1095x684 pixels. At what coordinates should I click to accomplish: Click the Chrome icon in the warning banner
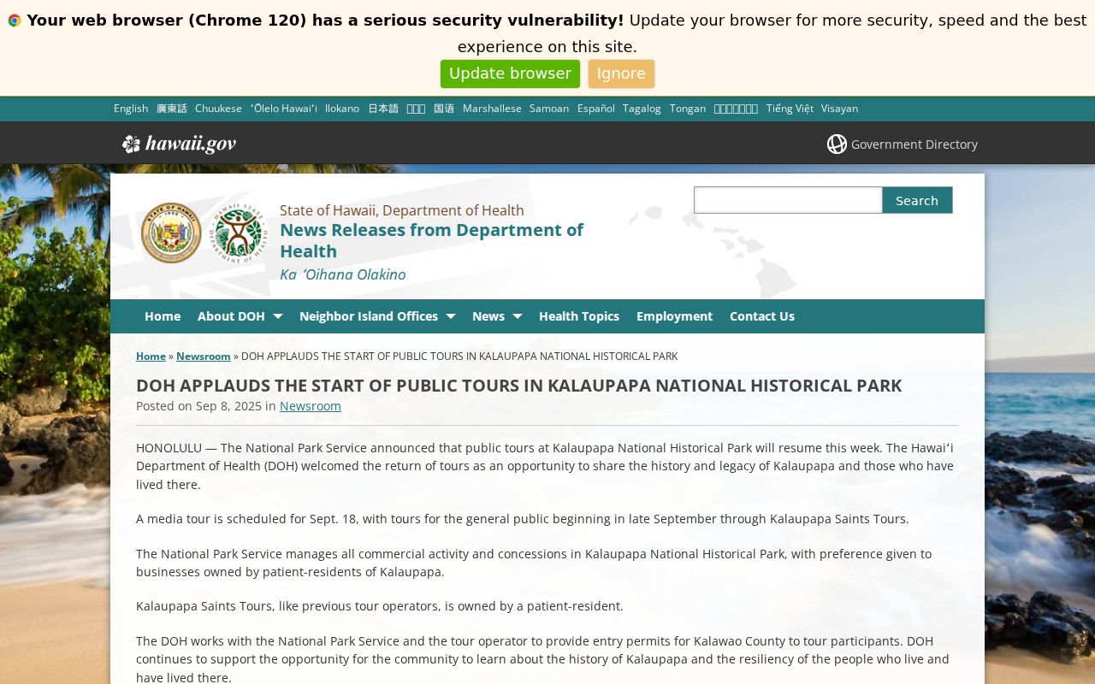pyautogui.click(x=15, y=21)
